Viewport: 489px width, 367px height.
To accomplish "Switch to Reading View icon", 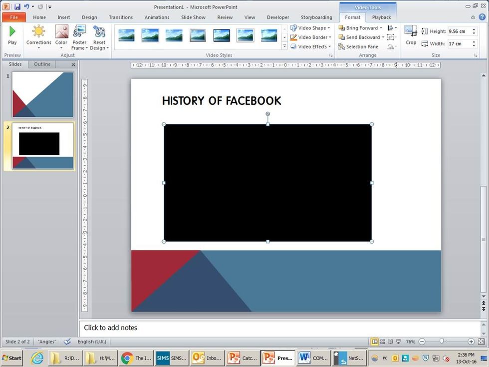I will pyautogui.click(x=390, y=342).
